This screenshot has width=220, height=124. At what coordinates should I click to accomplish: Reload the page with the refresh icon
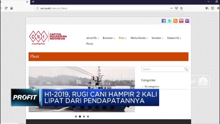click(x=6, y=8)
